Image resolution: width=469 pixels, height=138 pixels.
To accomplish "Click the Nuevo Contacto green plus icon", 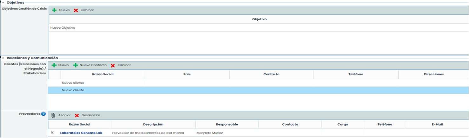I will point(75,65).
